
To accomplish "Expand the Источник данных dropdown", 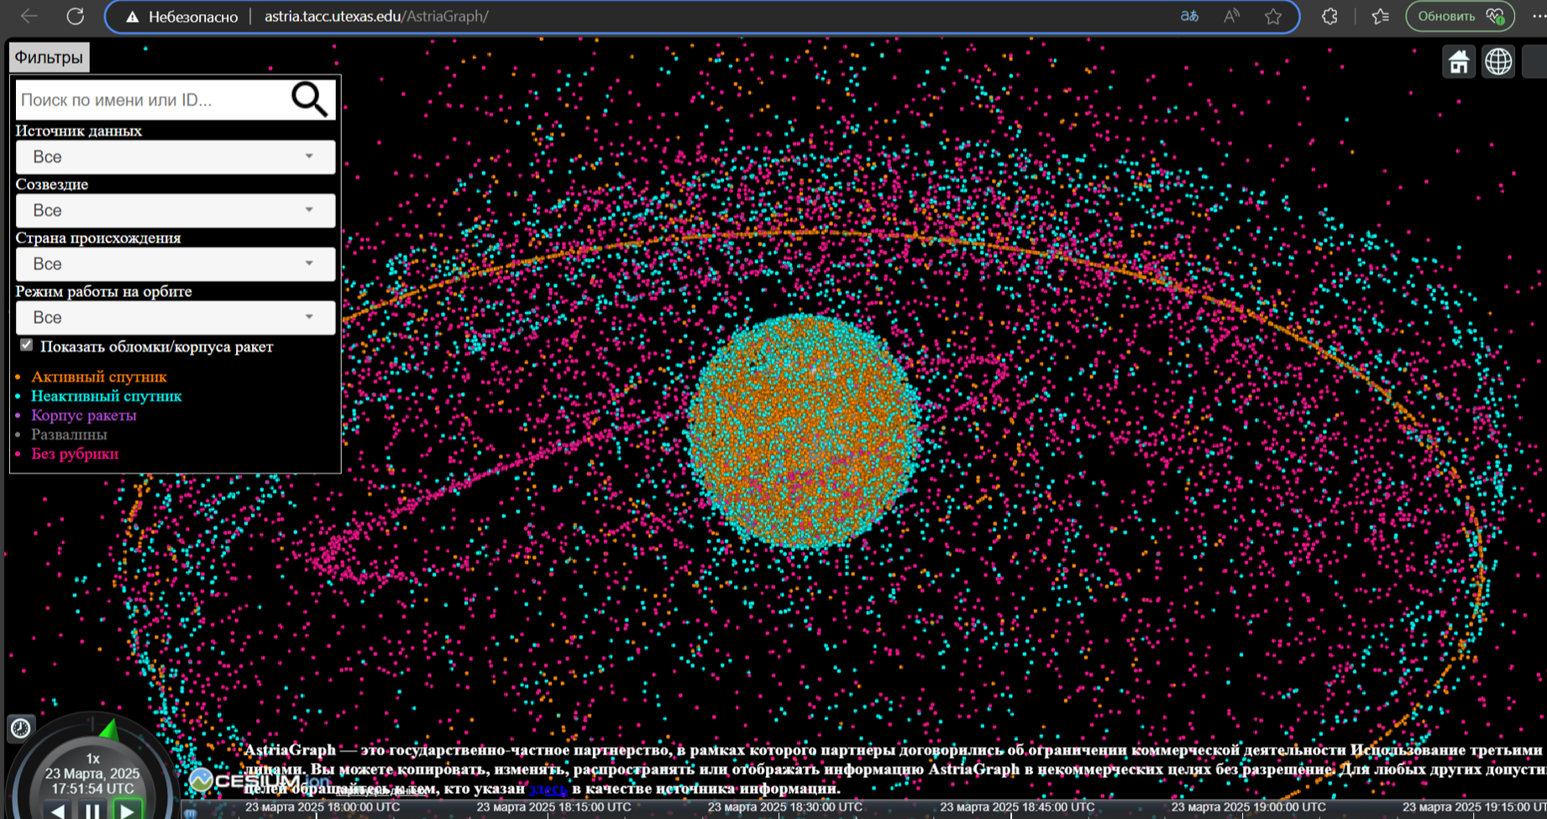I will click(x=175, y=157).
